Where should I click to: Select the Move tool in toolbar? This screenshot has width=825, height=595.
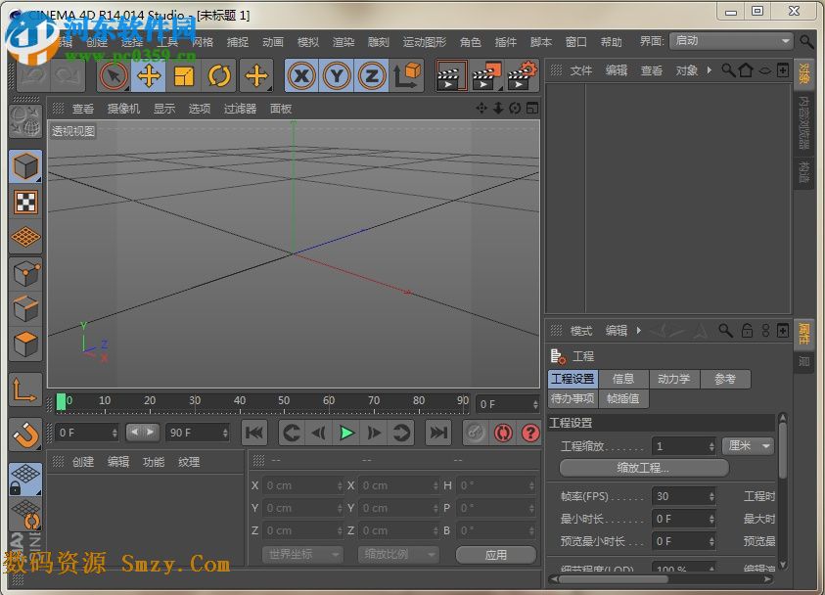[x=149, y=76]
